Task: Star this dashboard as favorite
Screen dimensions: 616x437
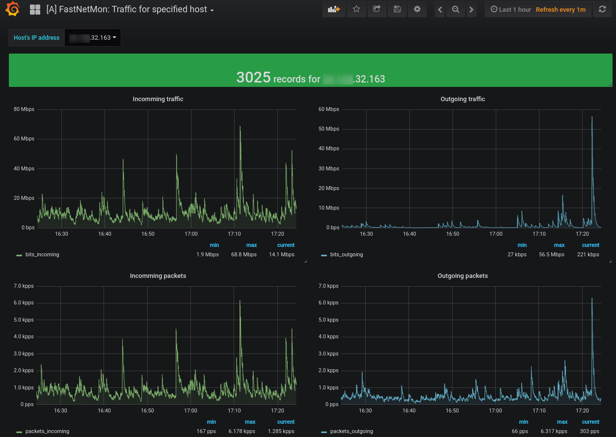Action: pos(356,9)
